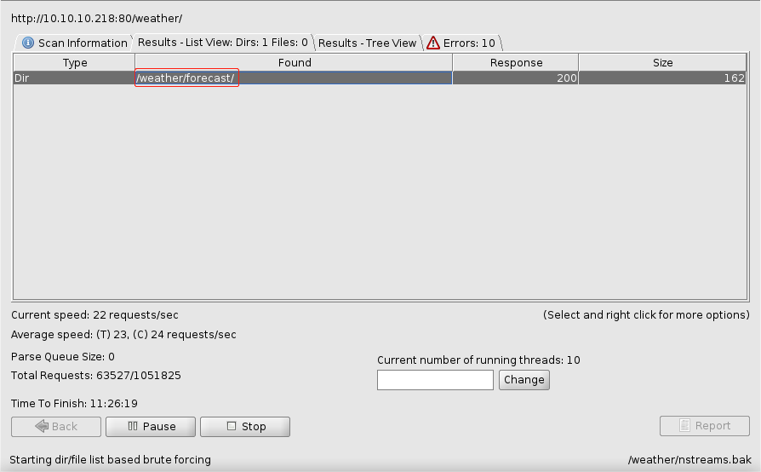
Task: Click the Pause button label
Action: pos(159,426)
